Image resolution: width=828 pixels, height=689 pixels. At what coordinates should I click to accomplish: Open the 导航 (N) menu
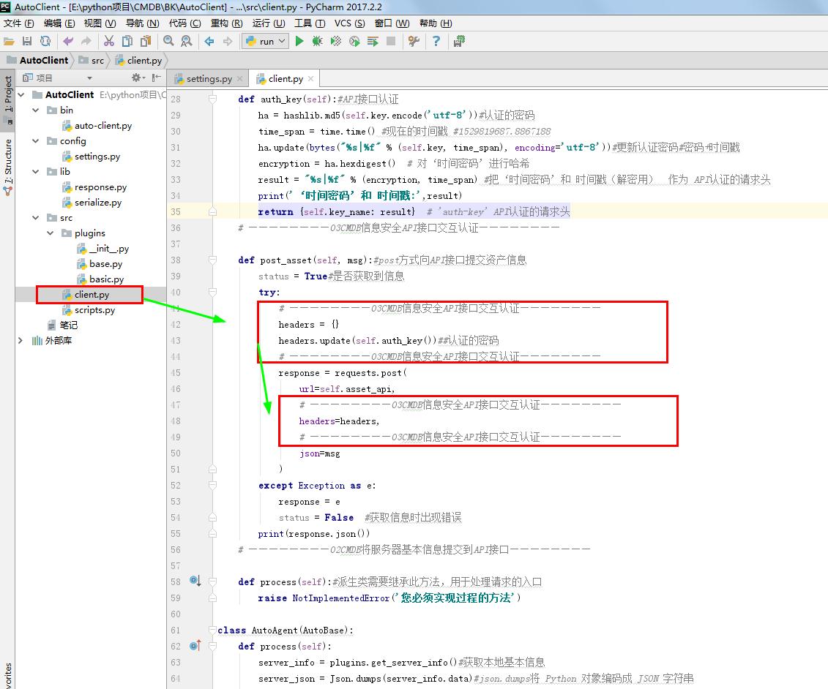tap(142, 23)
